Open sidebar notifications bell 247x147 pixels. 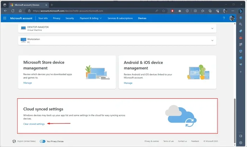241,18
